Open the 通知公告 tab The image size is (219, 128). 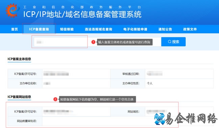165,29
